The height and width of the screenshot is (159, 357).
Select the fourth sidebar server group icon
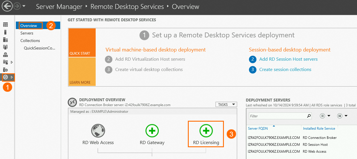[x=5, y=47]
